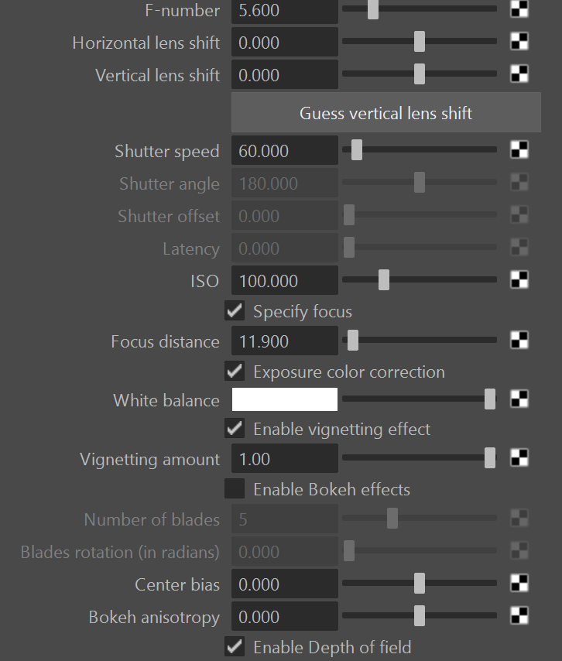This screenshot has width=562, height=661.
Task: Click map icon next to Vertical lens shift
Action: 519,74
